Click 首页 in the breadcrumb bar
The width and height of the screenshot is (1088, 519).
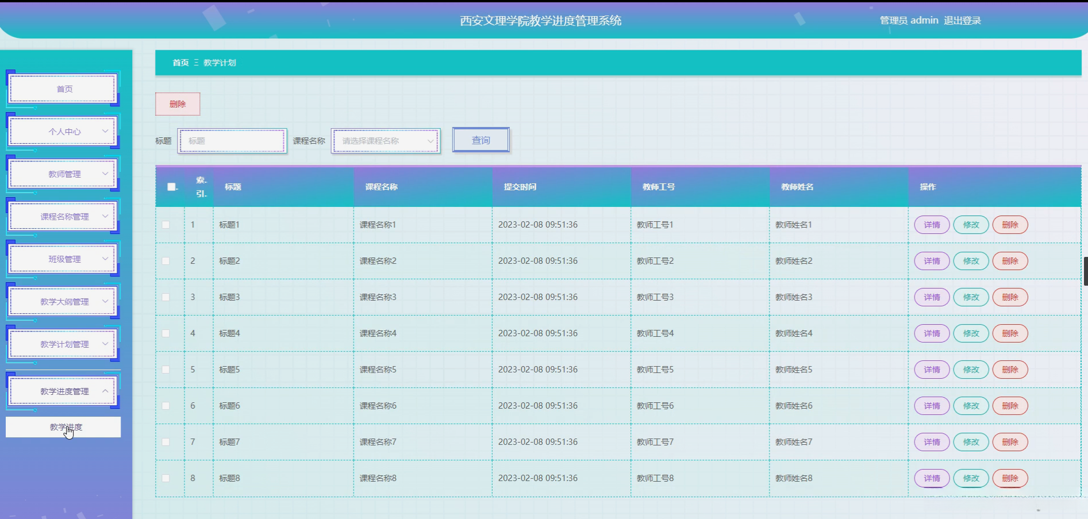180,63
